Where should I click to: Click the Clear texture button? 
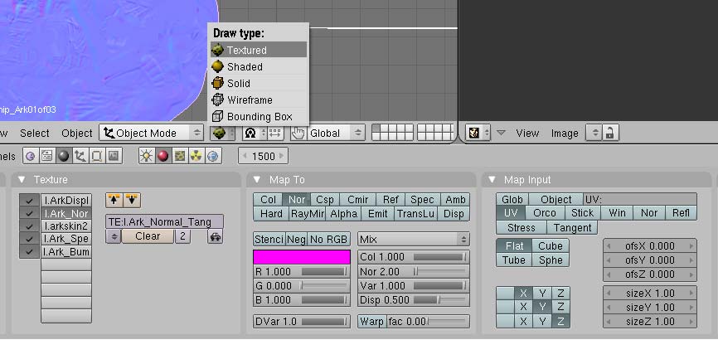(148, 236)
